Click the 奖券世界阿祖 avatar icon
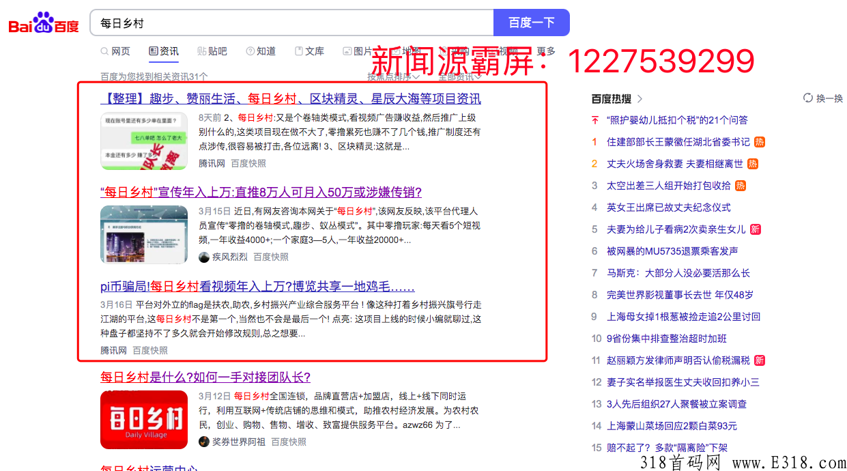This screenshot has height=471, width=847. tap(204, 442)
